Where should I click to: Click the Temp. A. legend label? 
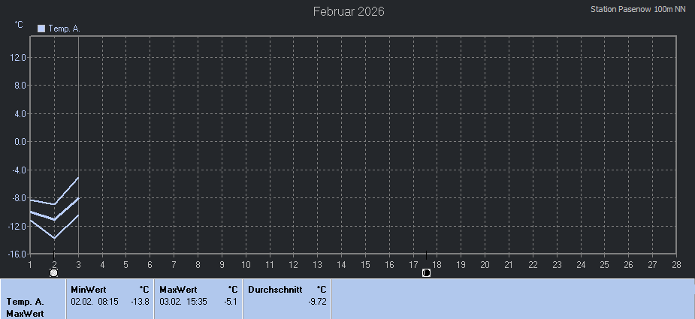(x=64, y=29)
